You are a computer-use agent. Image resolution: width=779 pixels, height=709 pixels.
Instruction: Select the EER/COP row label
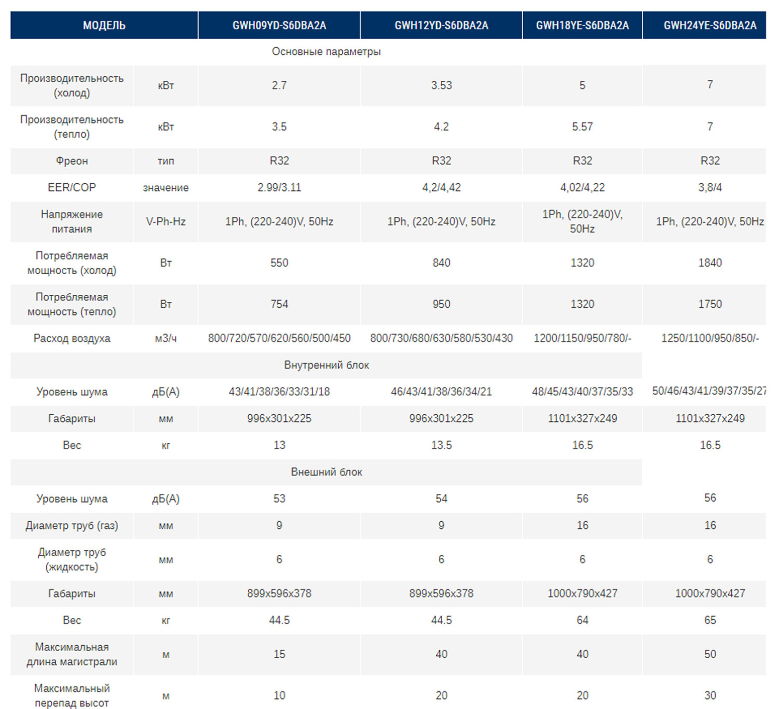72,187
